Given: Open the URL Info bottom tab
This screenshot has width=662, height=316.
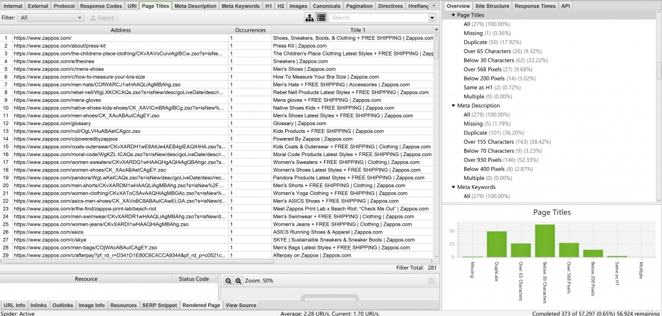Looking at the screenshot, I should [14, 305].
